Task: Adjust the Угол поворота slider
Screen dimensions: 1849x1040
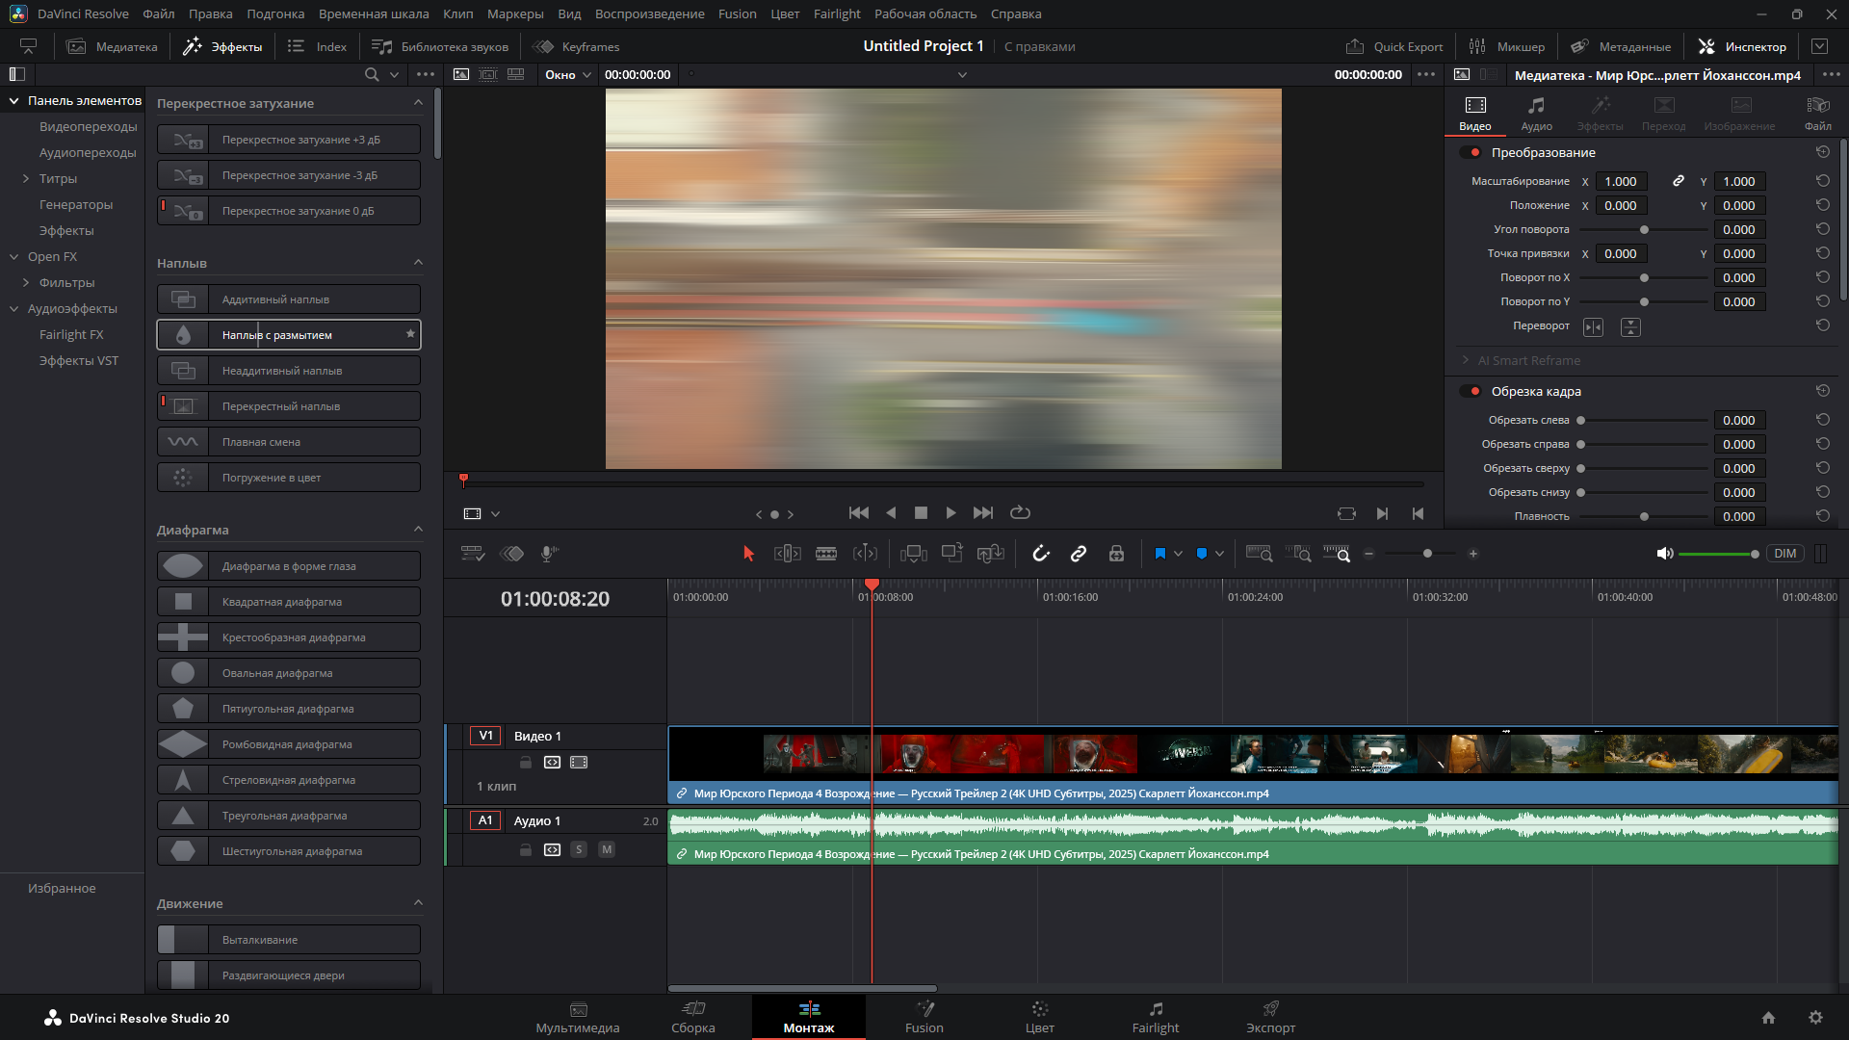Action: point(1644,230)
